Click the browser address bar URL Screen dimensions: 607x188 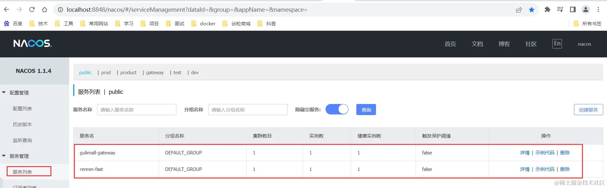point(187,10)
